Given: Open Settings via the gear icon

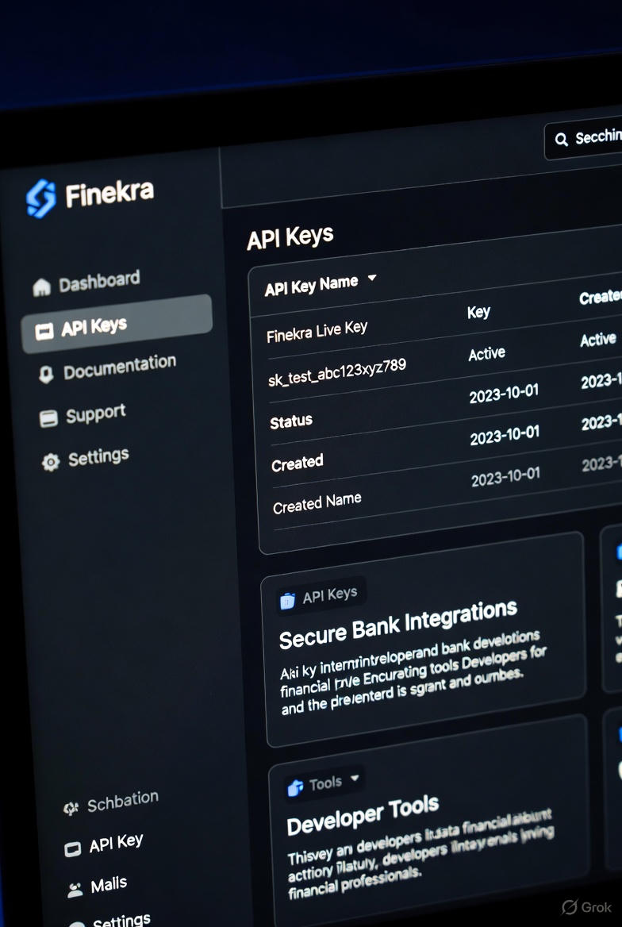Looking at the screenshot, I should [x=51, y=462].
